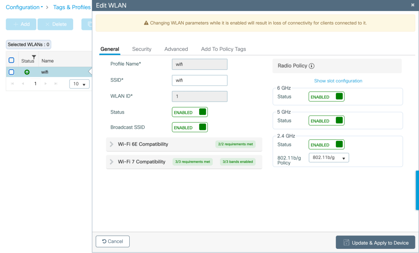Open the Add To Policy Tags tab
The width and height of the screenshot is (419, 253).
pos(223,49)
